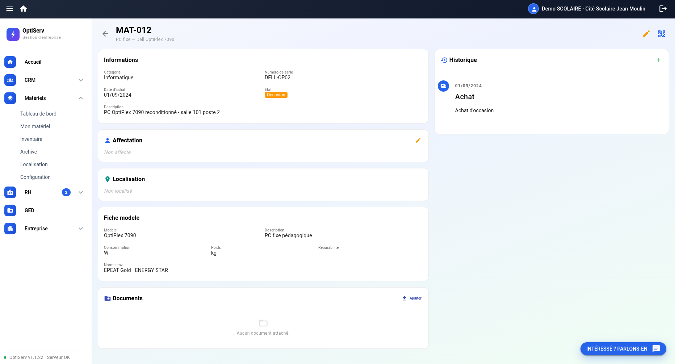Expand the CRM menu chevron

tap(81, 80)
